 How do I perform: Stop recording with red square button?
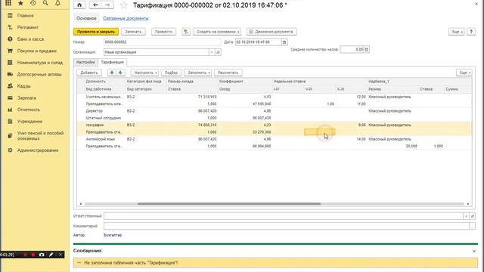pos(33,255)
